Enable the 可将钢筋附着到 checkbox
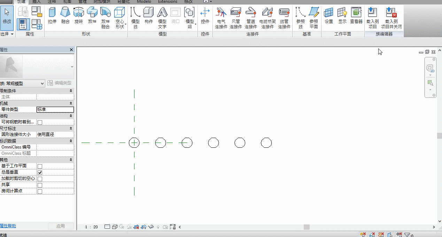The height and width of the screenshot is (237, 442). tap(40, 122)
